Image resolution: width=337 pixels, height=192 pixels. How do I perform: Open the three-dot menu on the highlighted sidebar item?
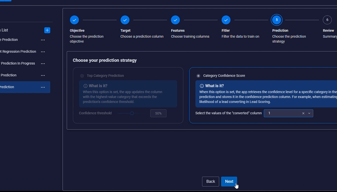43,87
